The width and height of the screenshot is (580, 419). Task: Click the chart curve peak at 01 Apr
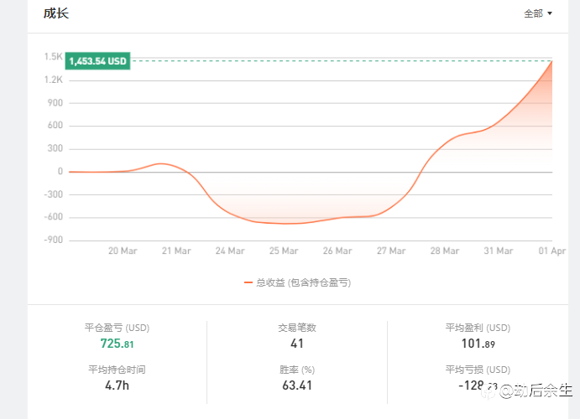pos(551,61)
